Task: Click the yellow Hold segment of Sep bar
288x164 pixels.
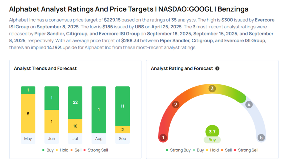Action: [x=122, y=130]
